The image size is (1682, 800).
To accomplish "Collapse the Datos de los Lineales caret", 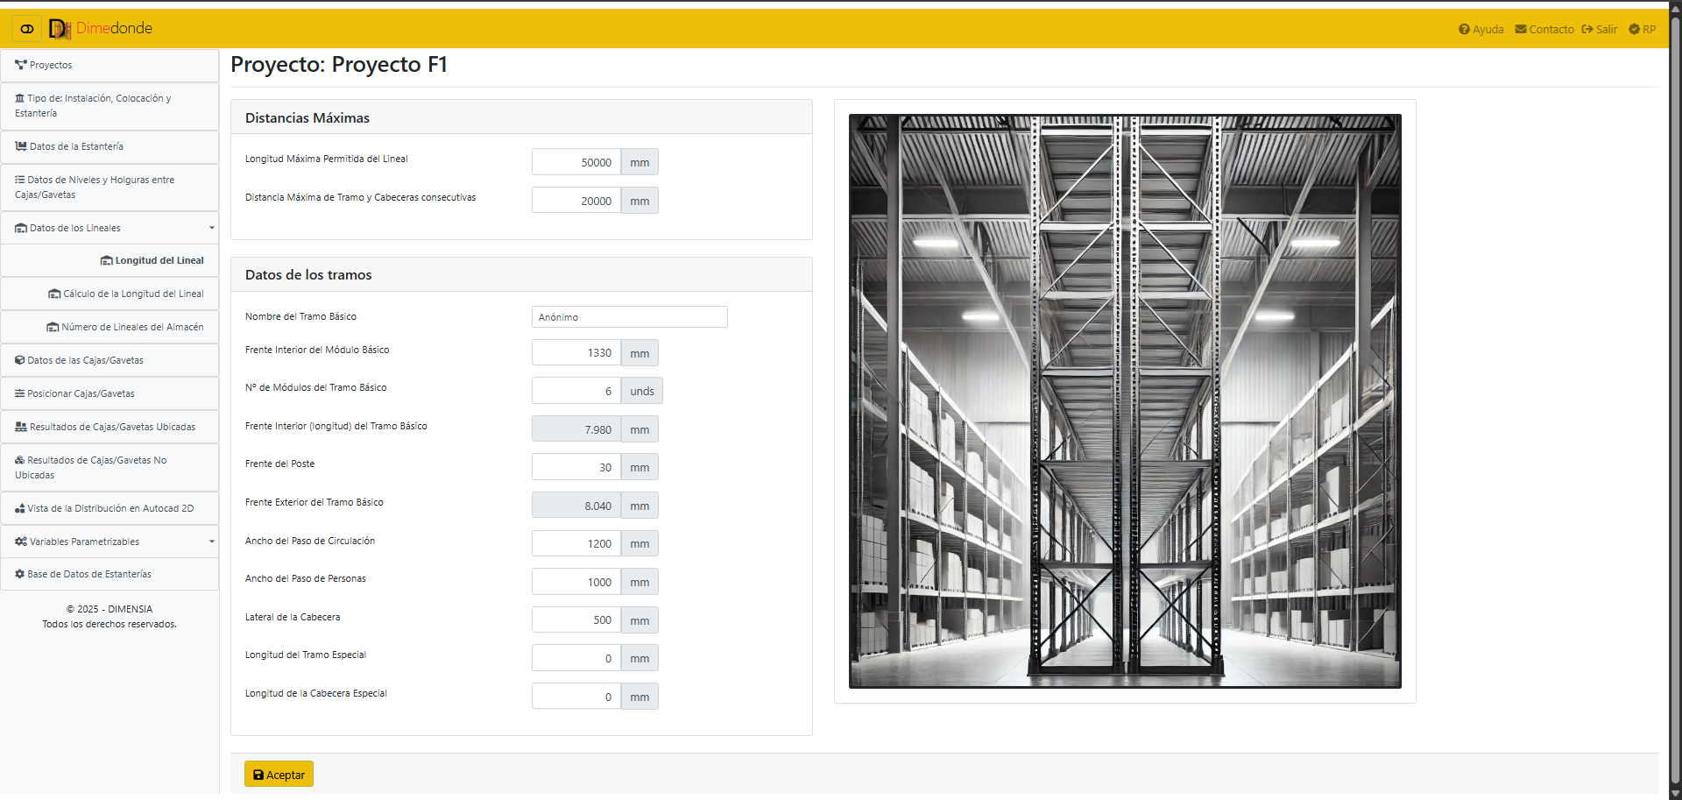I will 212,229.
